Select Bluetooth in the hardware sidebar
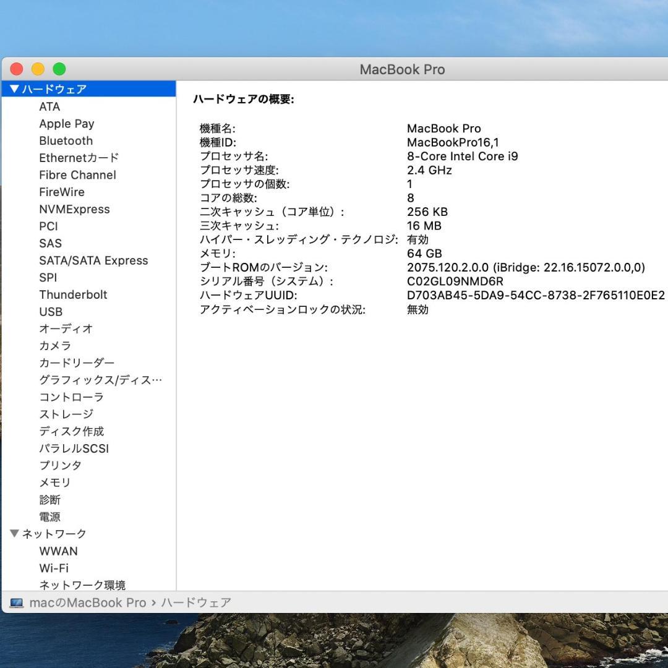This screenshot has height=668, width=668. 66,140
